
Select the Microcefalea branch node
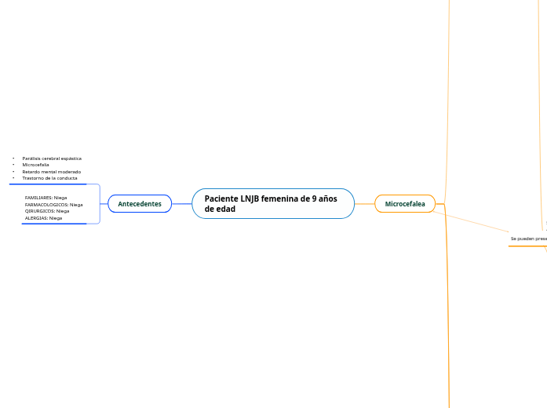(405, 204)
